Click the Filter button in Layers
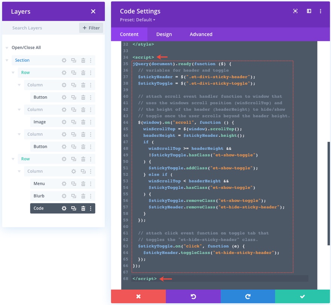 (x=91, y=28)
